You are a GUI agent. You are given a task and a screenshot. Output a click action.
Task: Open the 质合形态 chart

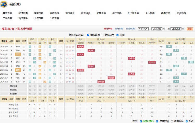pos(181,13)
